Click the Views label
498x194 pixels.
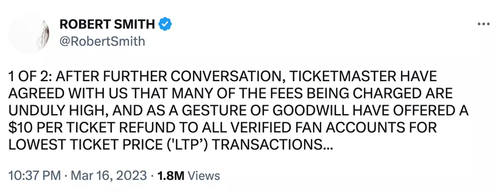[205, 175]
